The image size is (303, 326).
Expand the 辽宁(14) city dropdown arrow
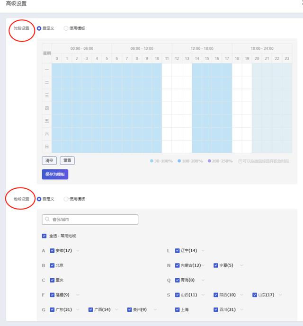(x=203, y=250)
